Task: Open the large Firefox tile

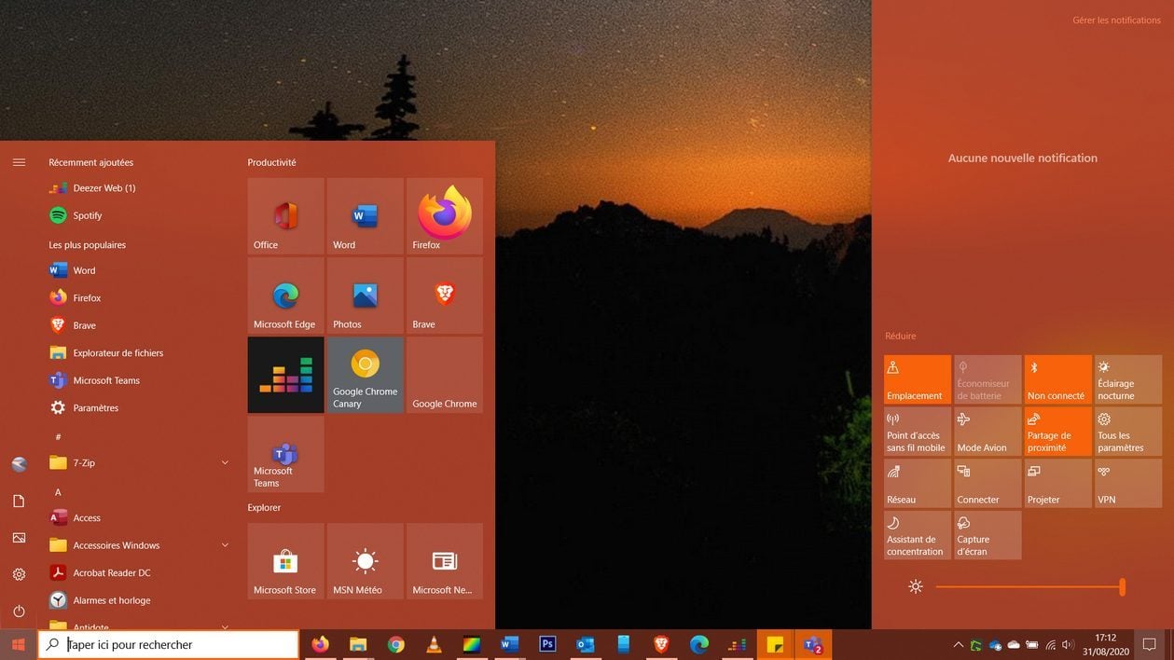Action: pos(445,216)
